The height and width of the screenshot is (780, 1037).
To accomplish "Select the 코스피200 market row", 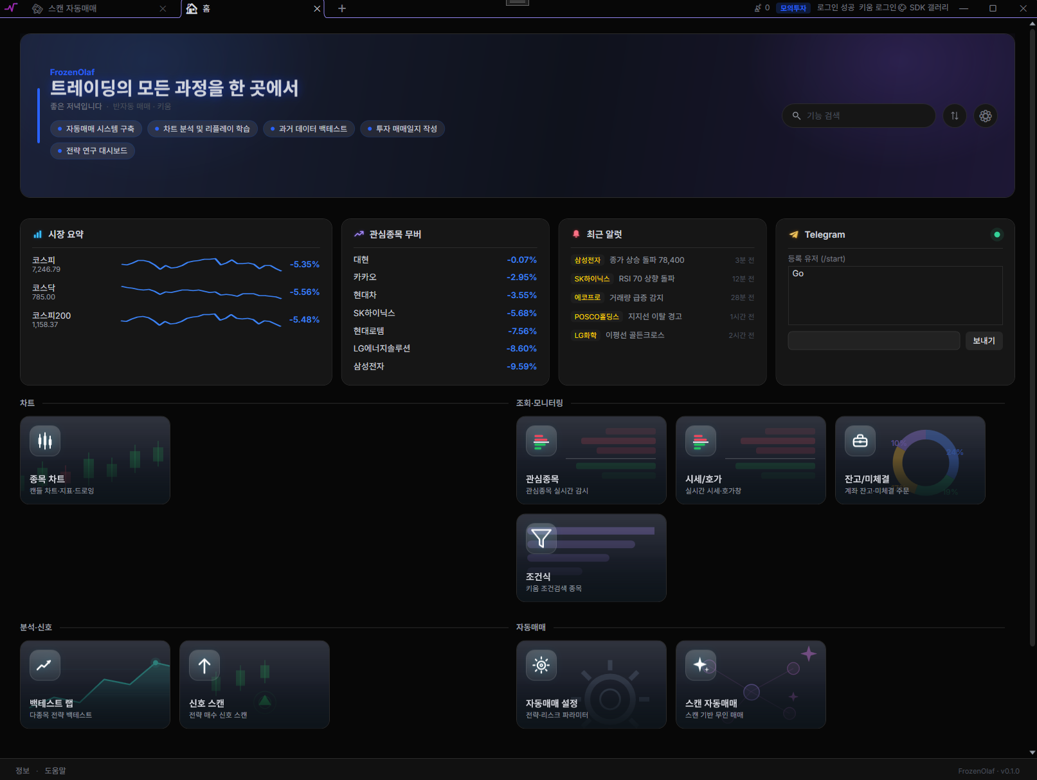I will pos(176,319).
